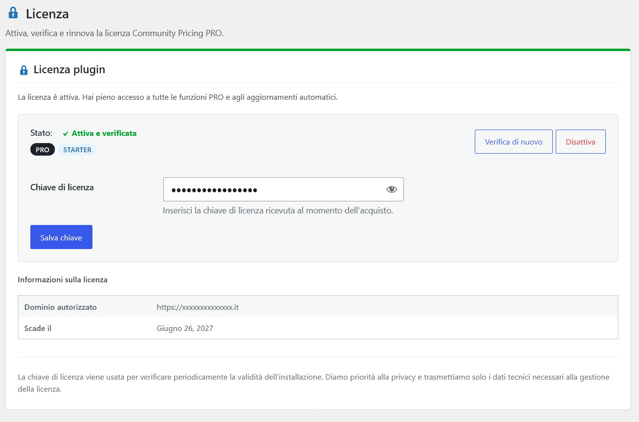This screenshot has height=422, width=639.
Task: Focus the Chiave di licenza password field
Action: pyautogui.click(x=283, y=189)
